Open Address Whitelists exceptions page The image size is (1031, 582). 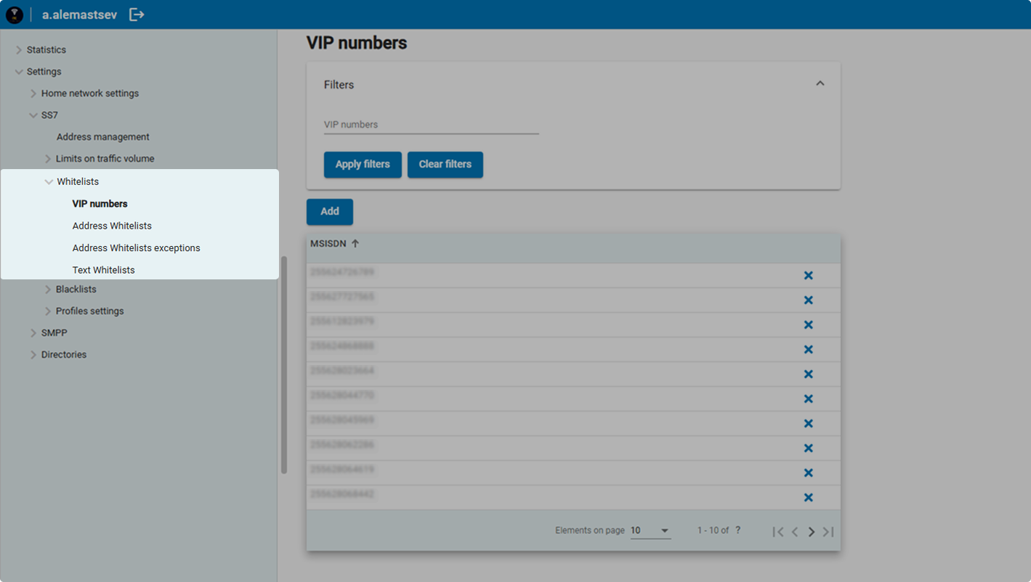click(x=136, y=248)
